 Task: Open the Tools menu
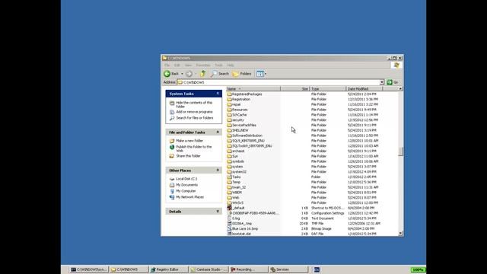pos(219,65)
